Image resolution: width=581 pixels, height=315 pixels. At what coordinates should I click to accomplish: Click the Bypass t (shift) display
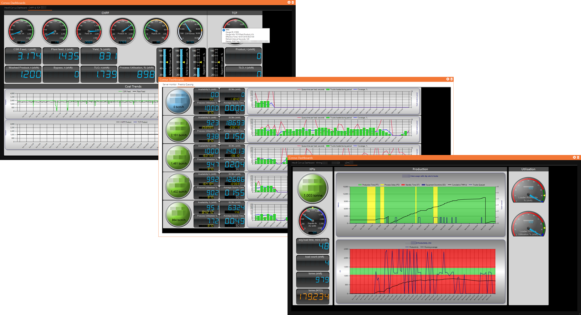[61, 74]
